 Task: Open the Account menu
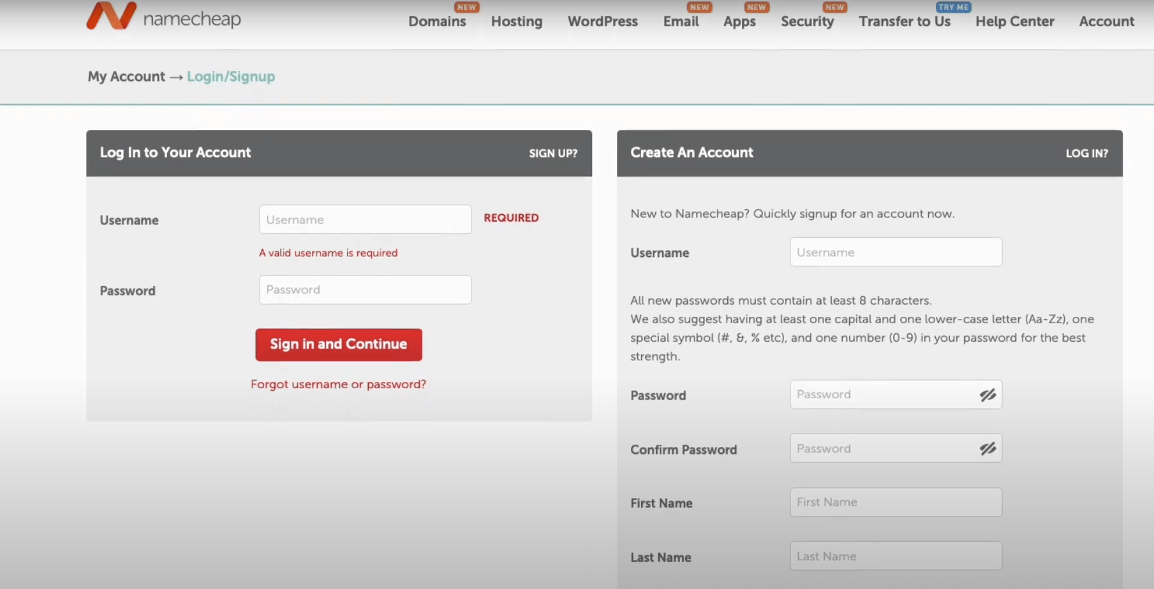point(1107,21)
